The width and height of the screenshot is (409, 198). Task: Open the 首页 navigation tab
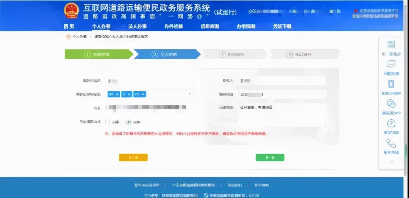(x=69, y=26)
